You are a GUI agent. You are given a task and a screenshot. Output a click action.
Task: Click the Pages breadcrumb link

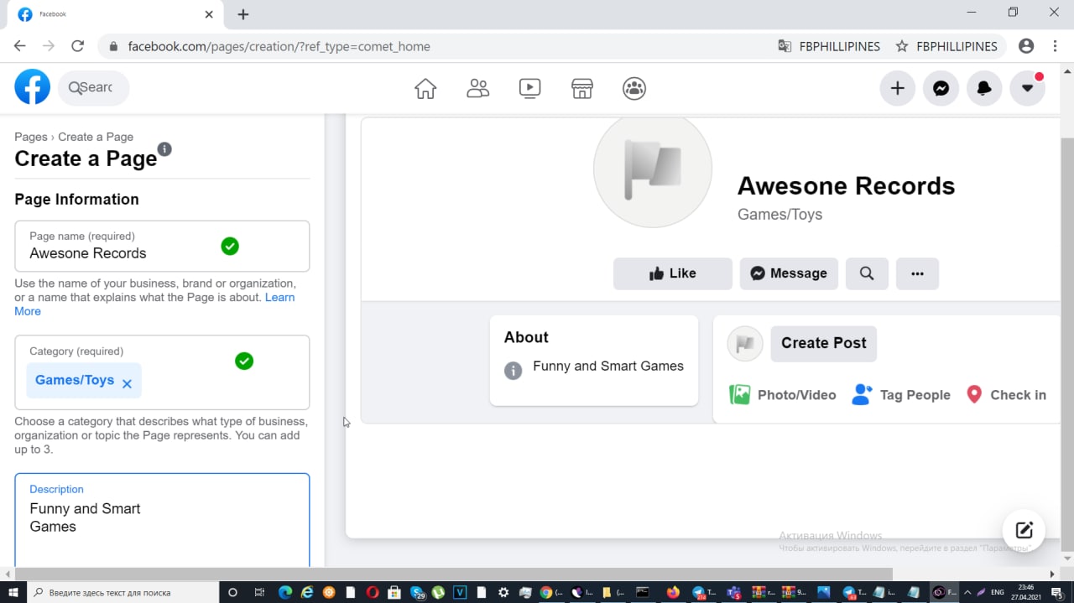pyautogui.click(x=31, y=137)
